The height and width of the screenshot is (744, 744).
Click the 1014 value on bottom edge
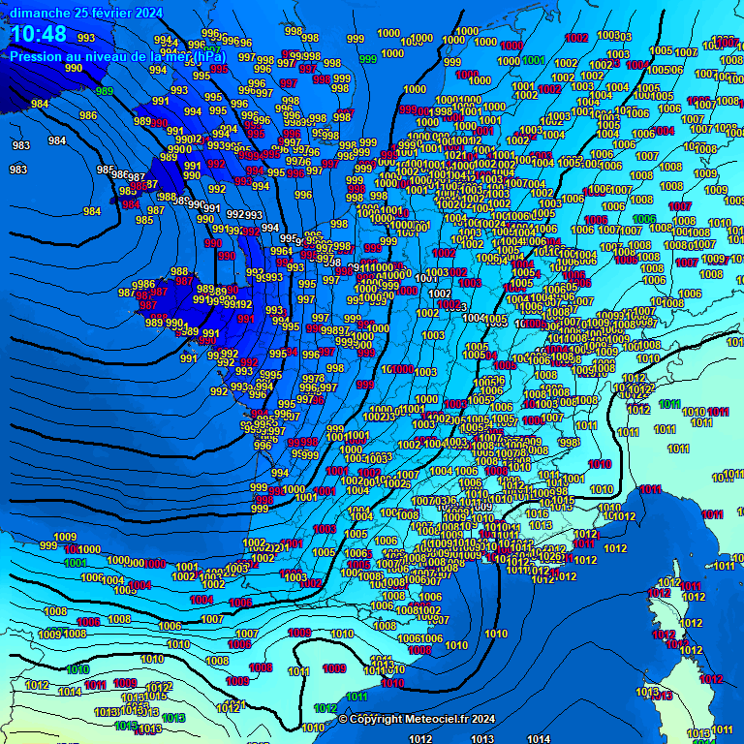[x=539, y=738]
